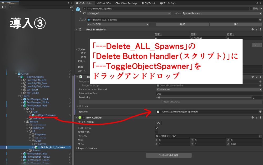Screen dimensions: 263x165
Task: Click the Trigger Interact button
Action: [x=170, y=102]
